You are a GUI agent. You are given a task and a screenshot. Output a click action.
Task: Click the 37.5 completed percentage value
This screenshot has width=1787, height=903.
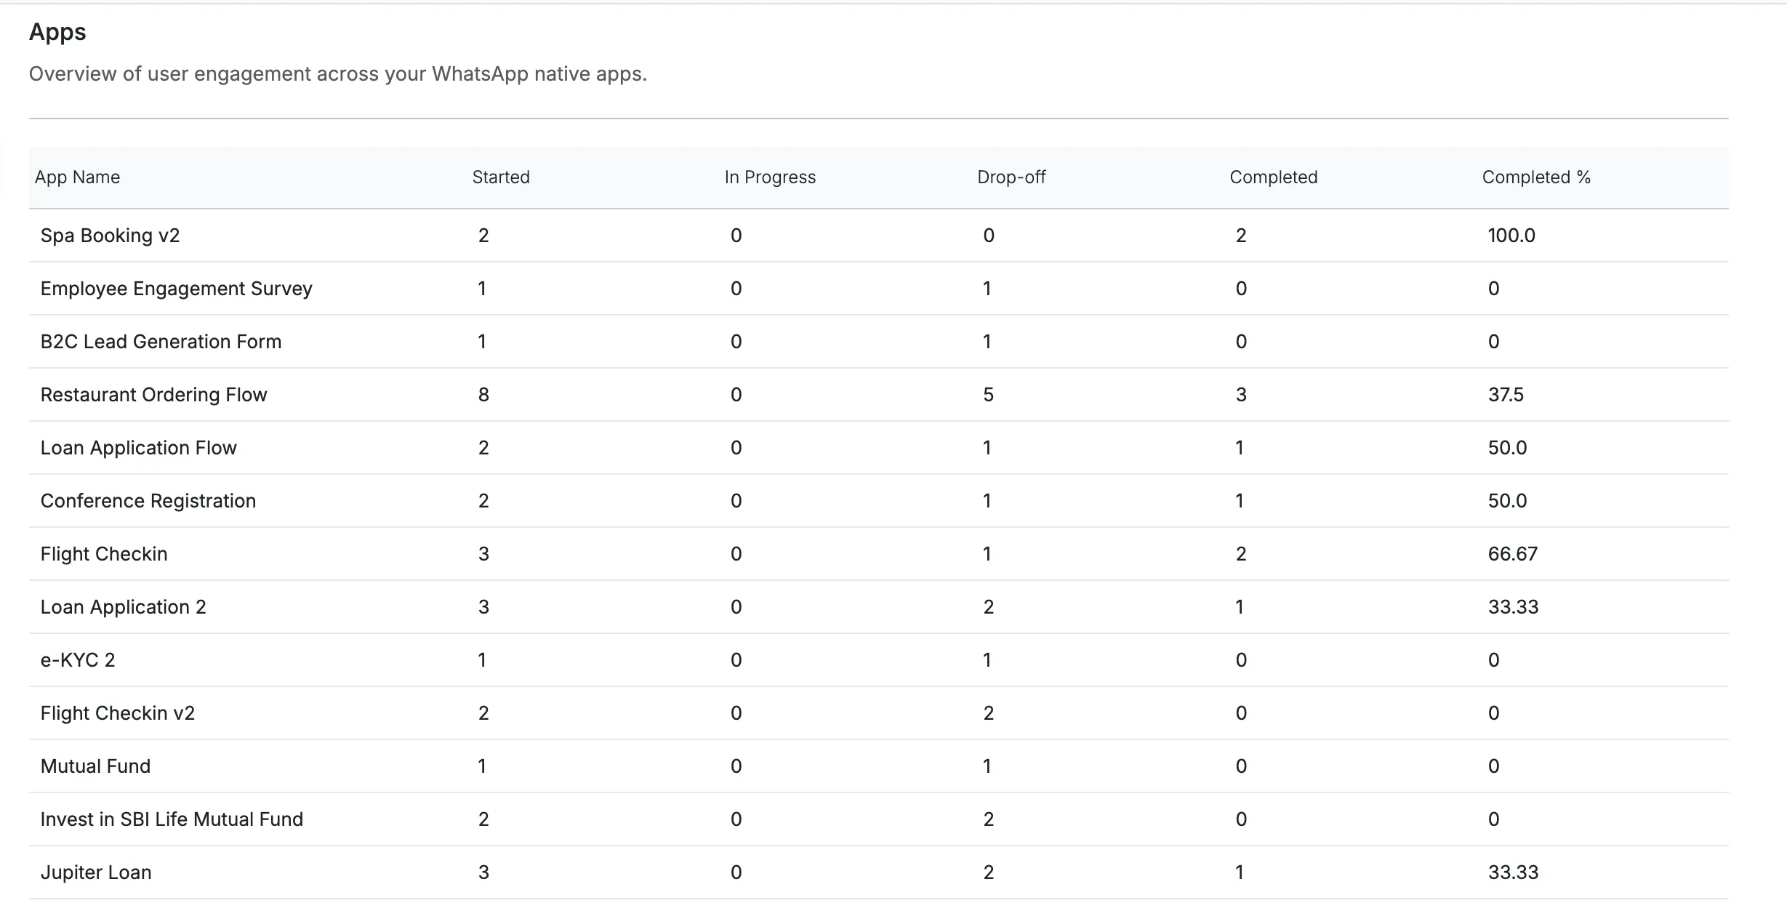[1506, 395]
